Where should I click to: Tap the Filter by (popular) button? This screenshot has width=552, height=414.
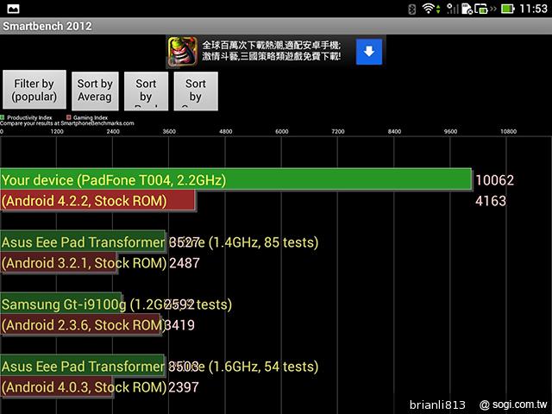click(34, 90)
